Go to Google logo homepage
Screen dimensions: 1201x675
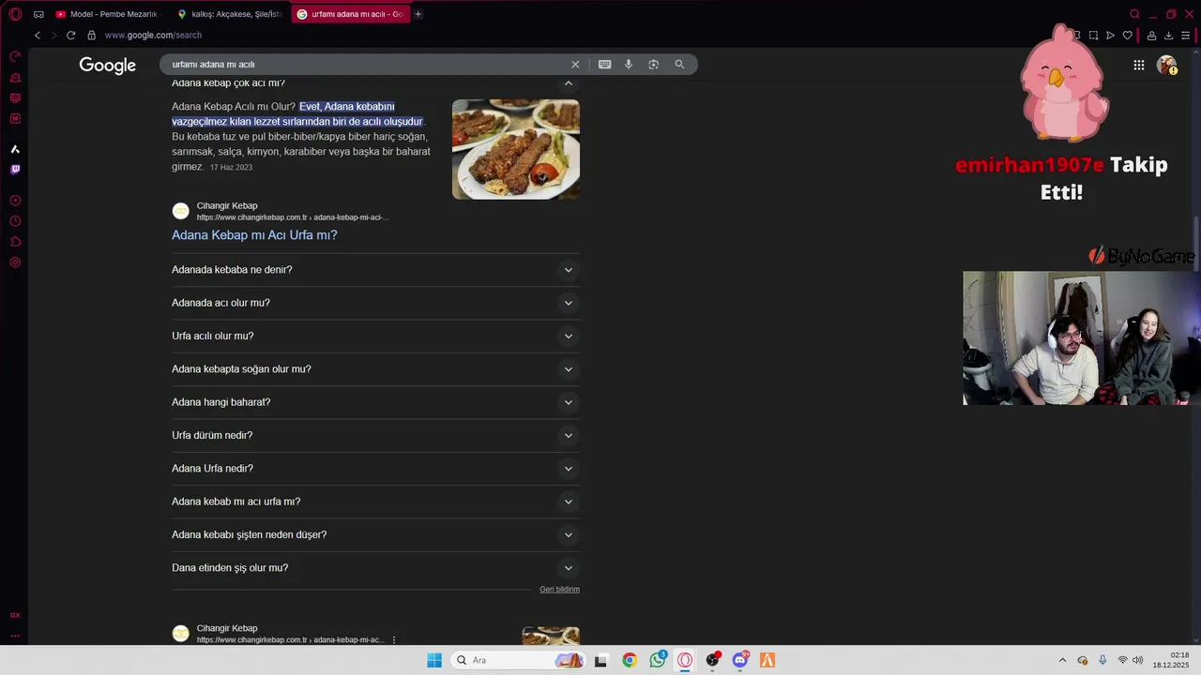(x=107, y=65)
